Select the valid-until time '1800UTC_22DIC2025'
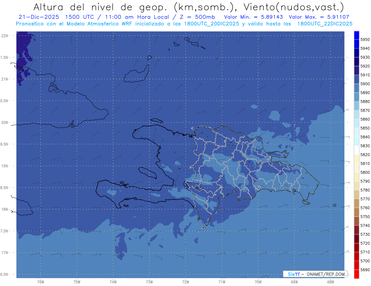Viewport: 371px width, 286px height. pos(325,24)
